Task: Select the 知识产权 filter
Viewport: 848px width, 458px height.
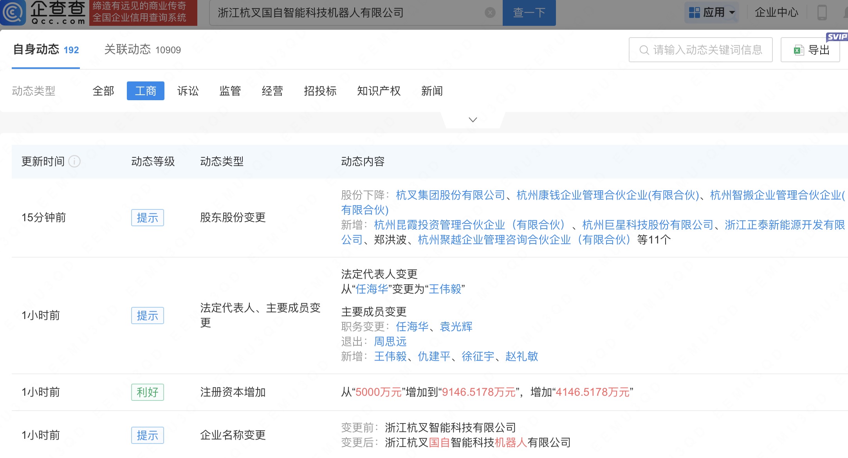Action: click(379, 91)
